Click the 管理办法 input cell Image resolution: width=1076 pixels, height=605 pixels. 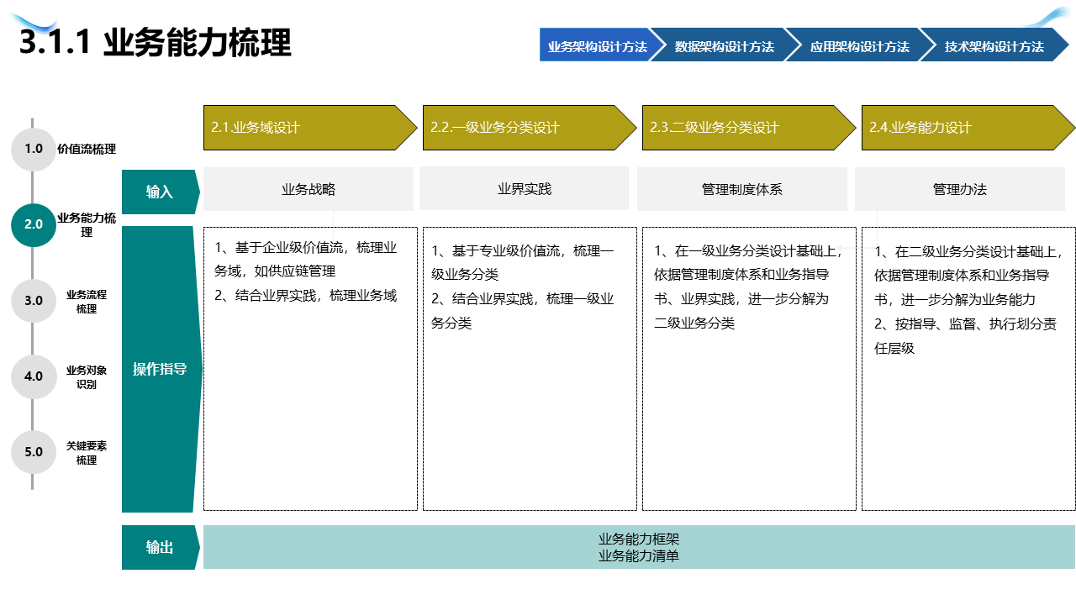point(960,189)
